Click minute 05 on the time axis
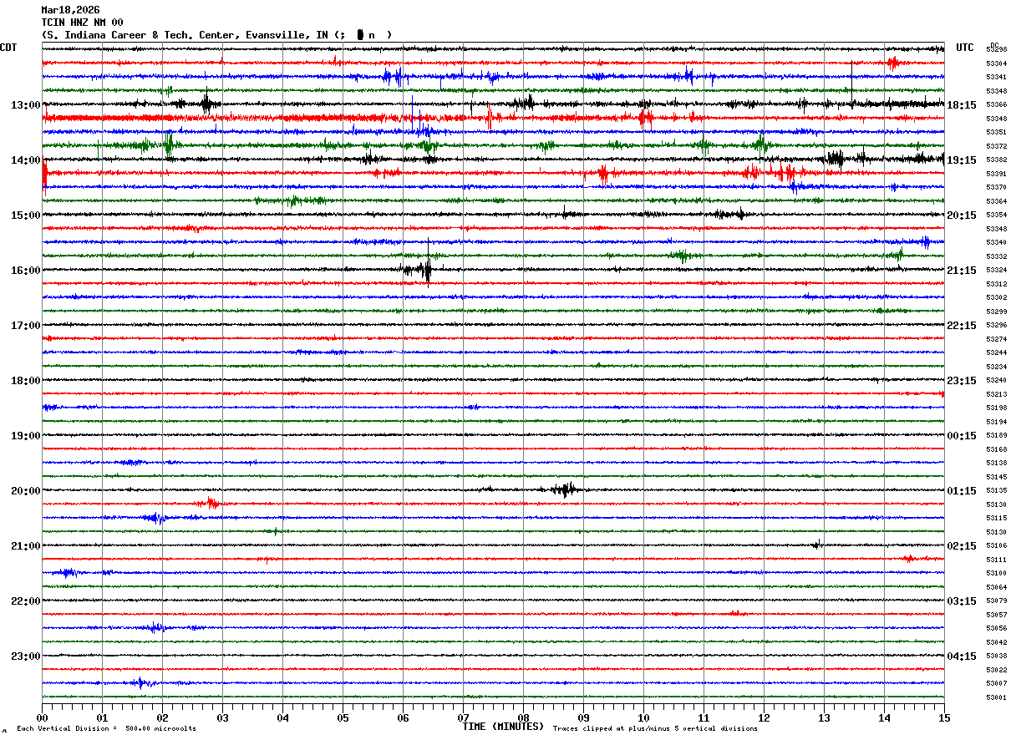The image size is (1011, 740). [x=343, y=718]
